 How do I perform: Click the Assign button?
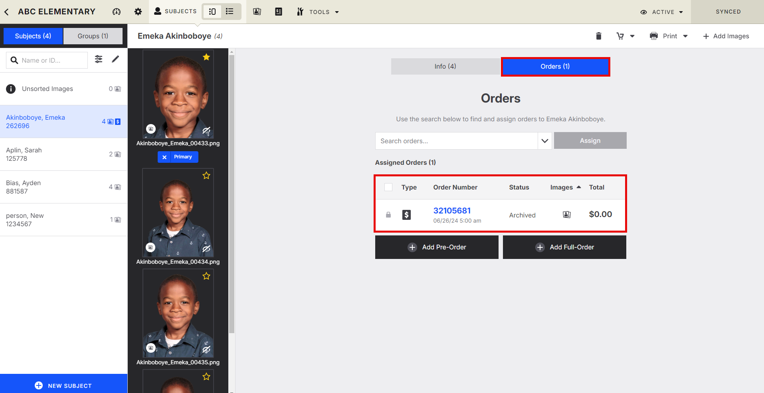(x=590, y=140)
